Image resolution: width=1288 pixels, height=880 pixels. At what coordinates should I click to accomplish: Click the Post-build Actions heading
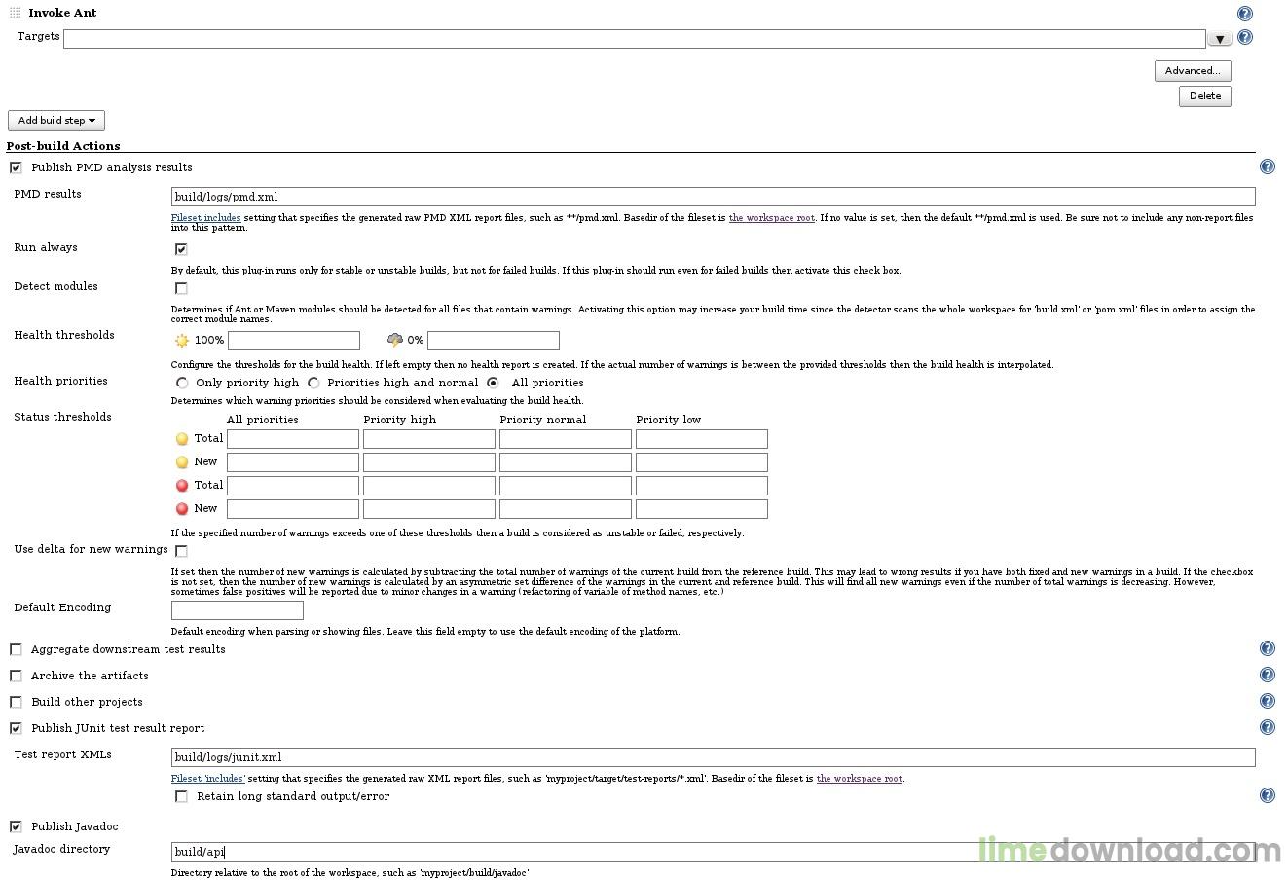coord(63,146)
